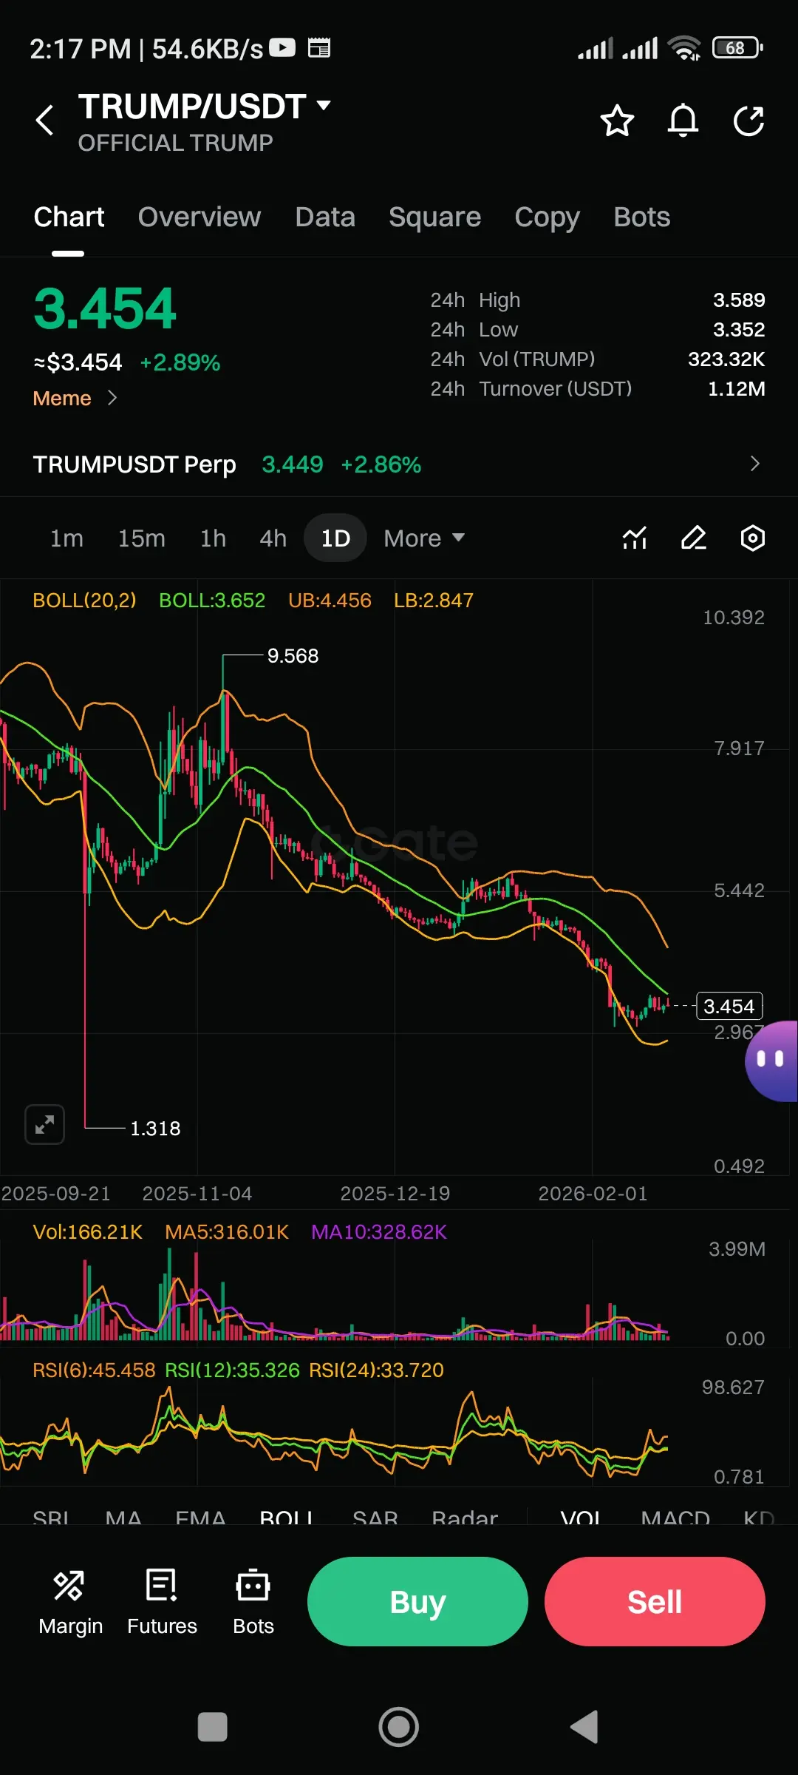Tap the 24h High value 3.589
This screenshot has width=798, height=1775.
(x=739, y=300)
